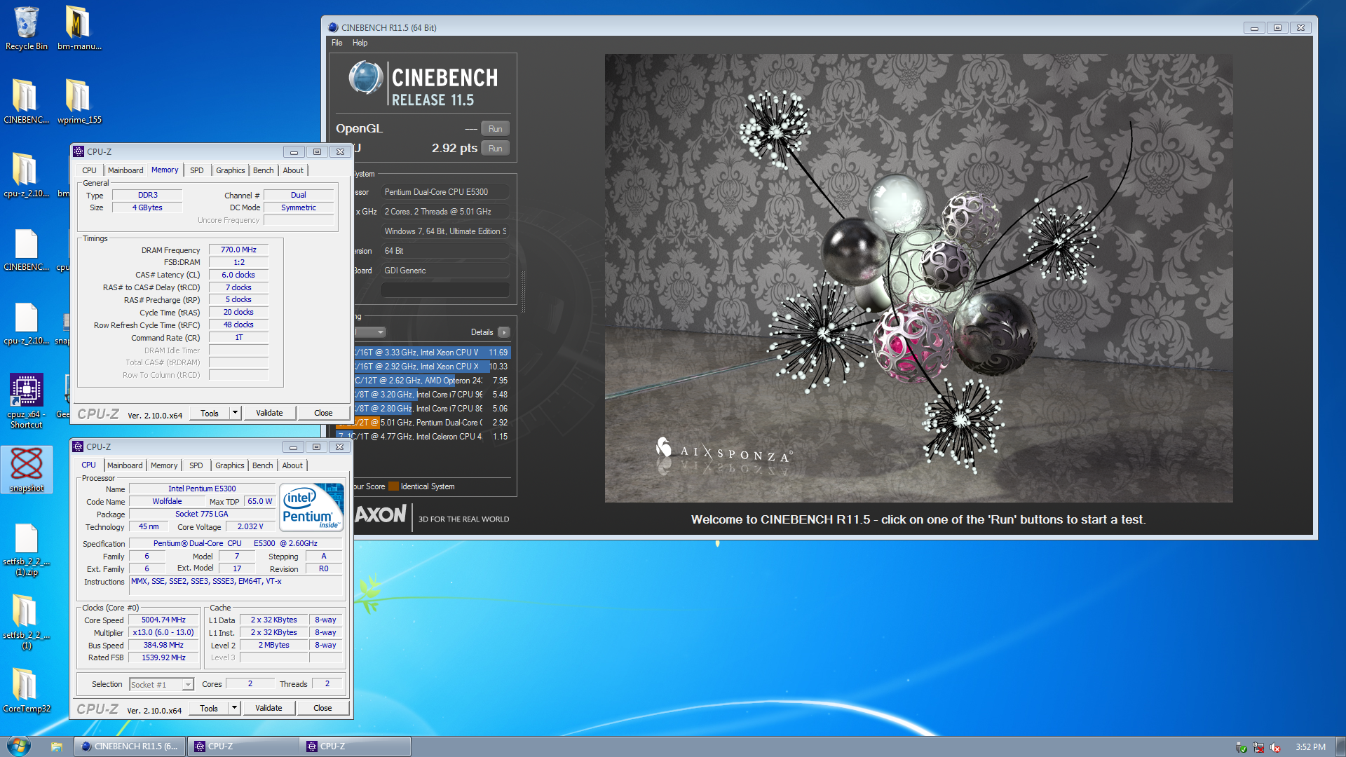Switch to CINEBENCH R11.5 taskbar button
The height and width of the screenshot is (757, 1346).
click(x=130, y=746)
